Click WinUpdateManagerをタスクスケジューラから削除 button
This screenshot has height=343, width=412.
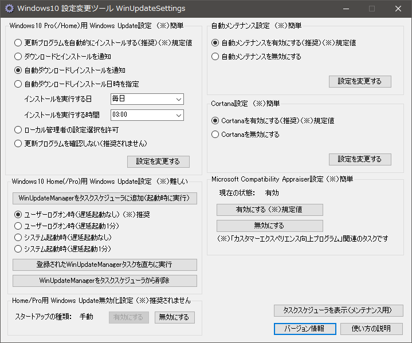pyautogui.click(x=105, y=281)
